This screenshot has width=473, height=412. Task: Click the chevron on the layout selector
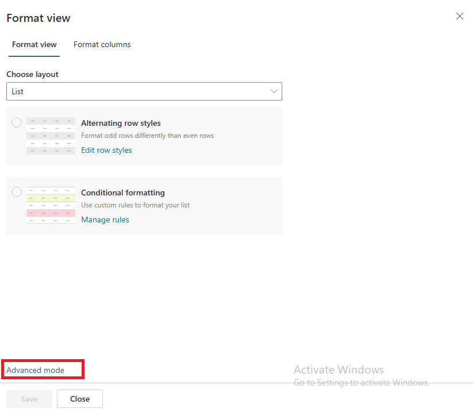(274, 91)
